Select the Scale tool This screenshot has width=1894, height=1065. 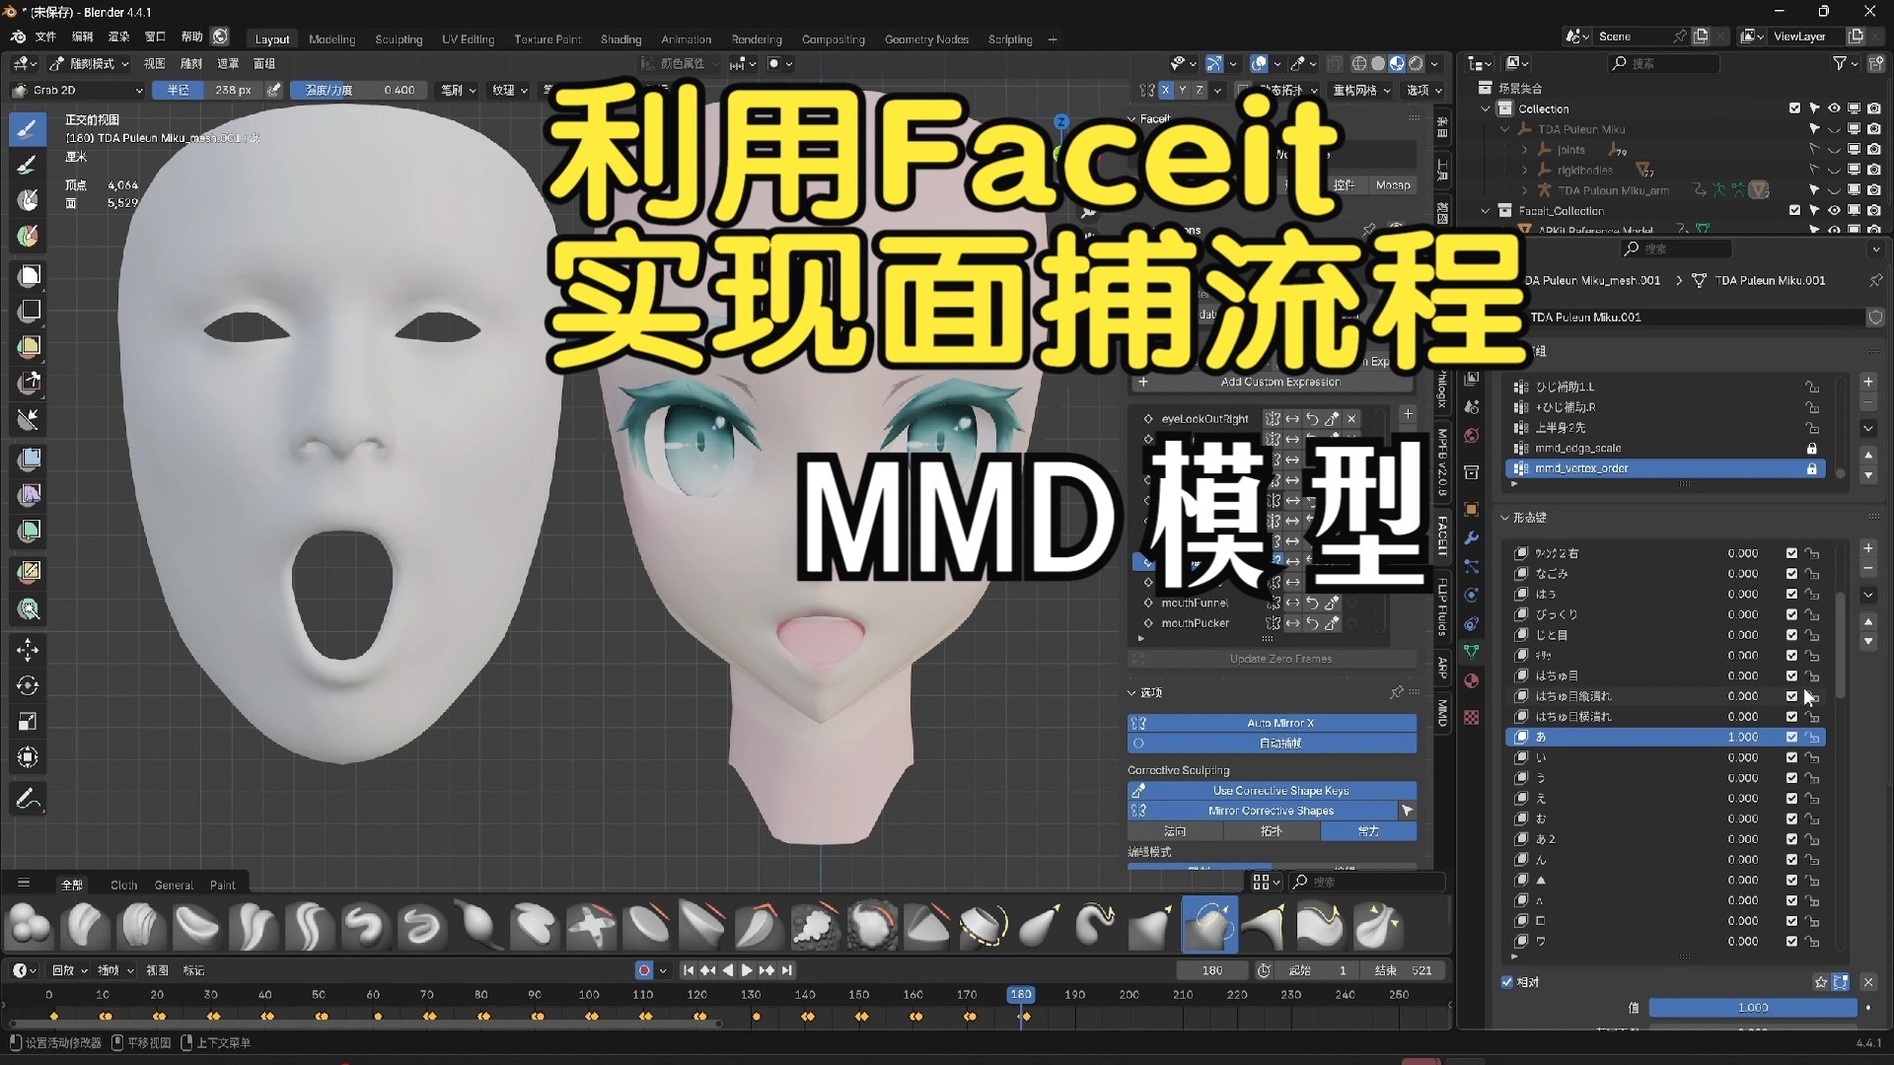(28, 721)
